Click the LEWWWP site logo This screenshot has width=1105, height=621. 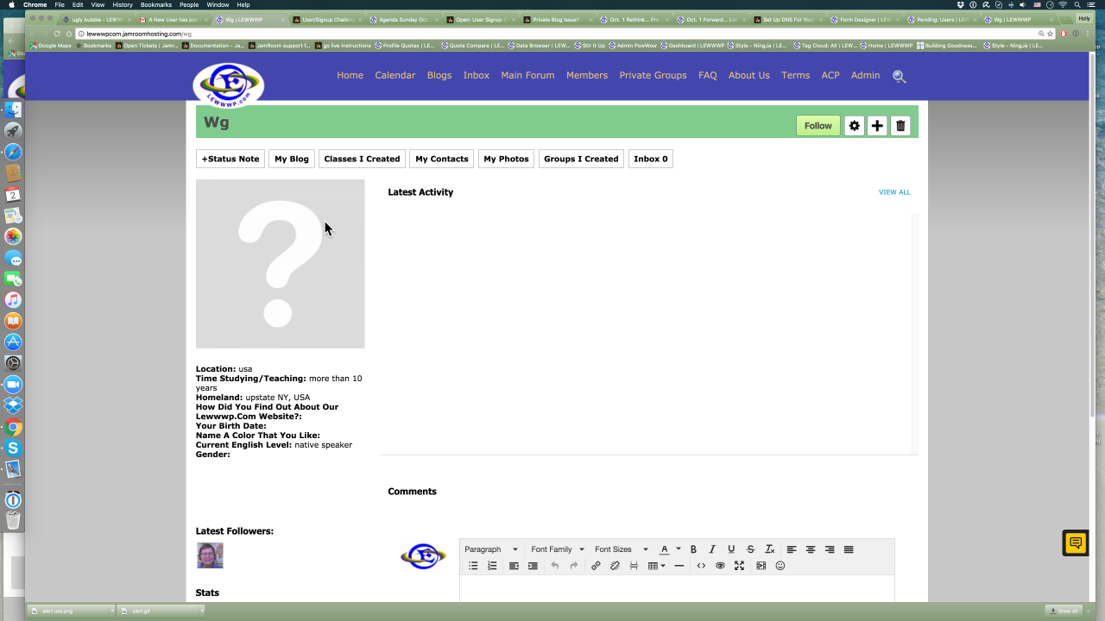tap(229, 85)
